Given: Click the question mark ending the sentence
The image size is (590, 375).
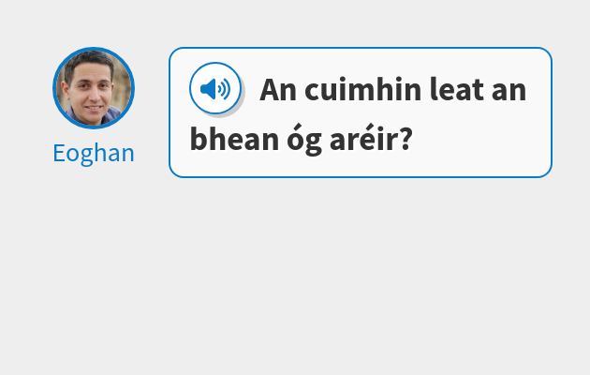Looking at the screenshot, I should click(405, 139).
